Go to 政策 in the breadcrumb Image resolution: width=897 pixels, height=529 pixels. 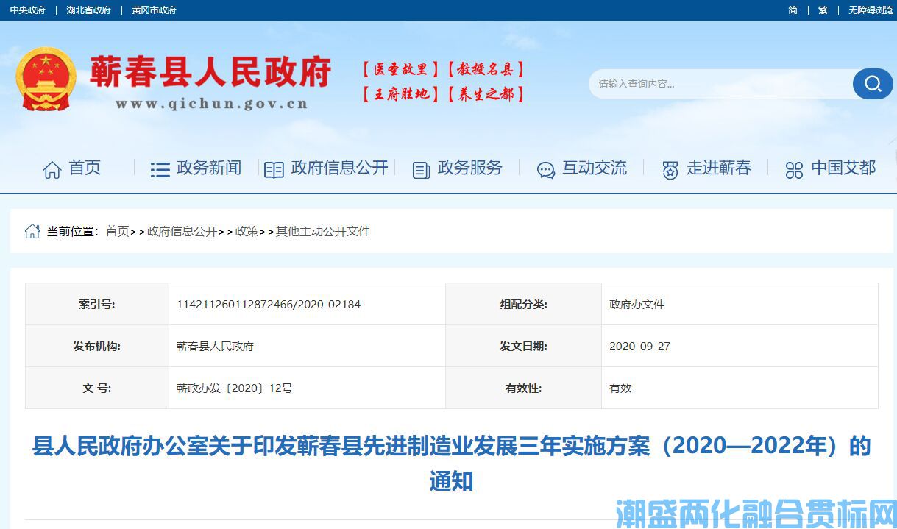247,231
